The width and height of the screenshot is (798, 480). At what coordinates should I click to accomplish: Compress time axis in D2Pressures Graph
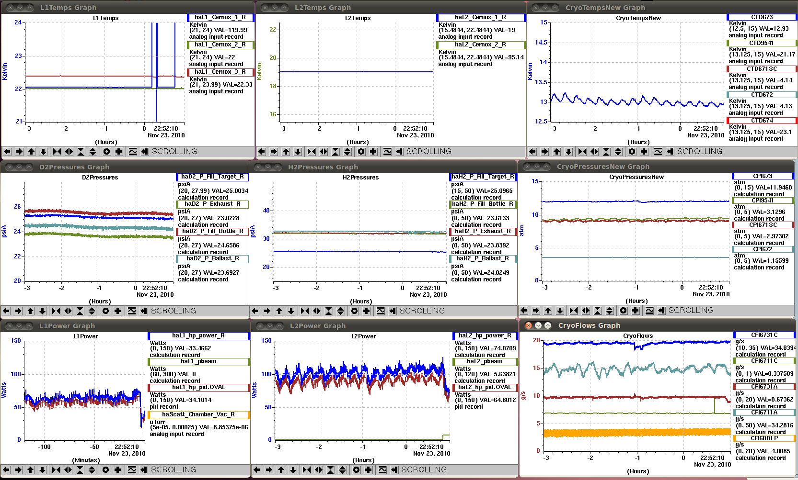[x=56, y=311]
